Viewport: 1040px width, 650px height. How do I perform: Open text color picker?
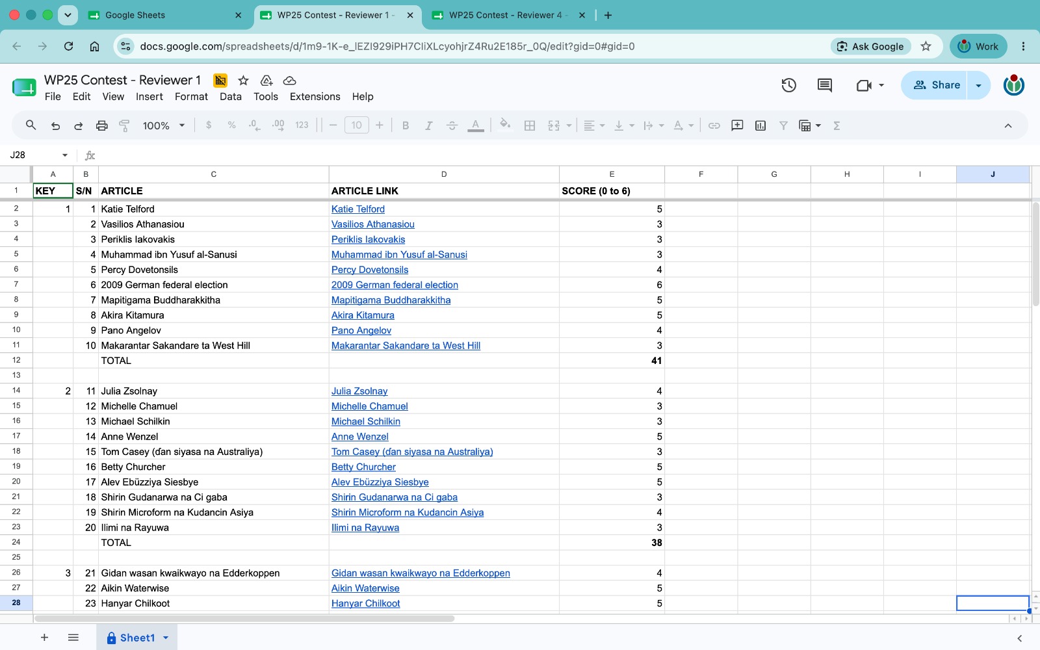click(x=476, y=125)
